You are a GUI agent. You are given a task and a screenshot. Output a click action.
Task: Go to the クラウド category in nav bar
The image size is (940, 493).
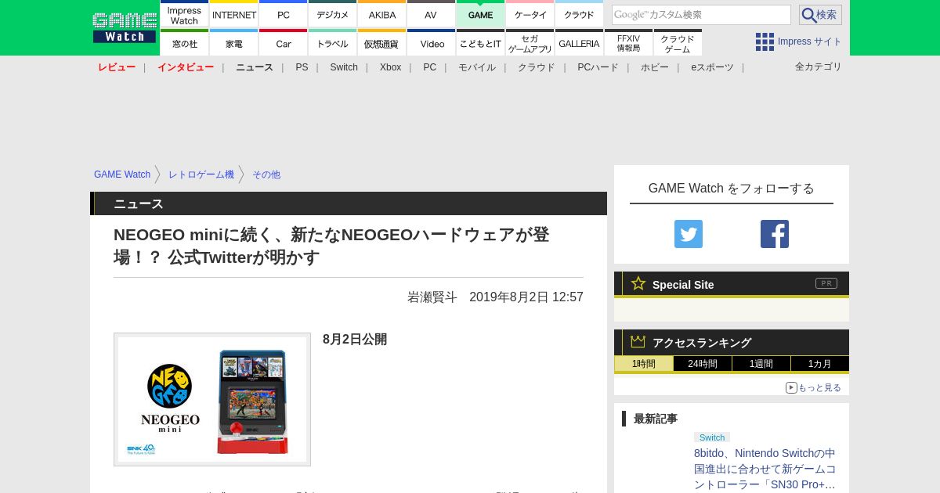(x=537, y=67)
